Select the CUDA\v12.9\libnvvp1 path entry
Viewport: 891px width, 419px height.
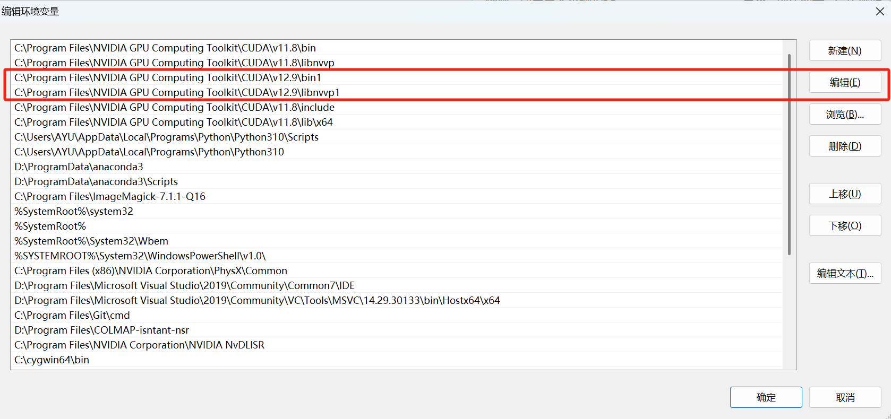click(x=397, y=92)
